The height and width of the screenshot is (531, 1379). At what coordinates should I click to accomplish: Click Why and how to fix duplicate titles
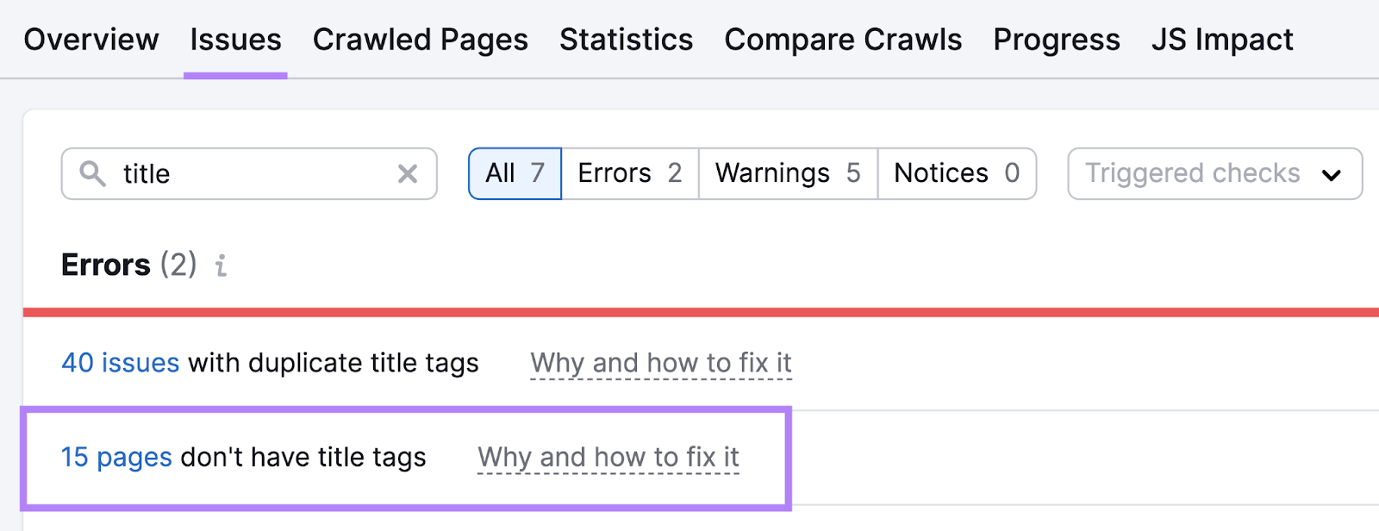[x=661, y=363]
